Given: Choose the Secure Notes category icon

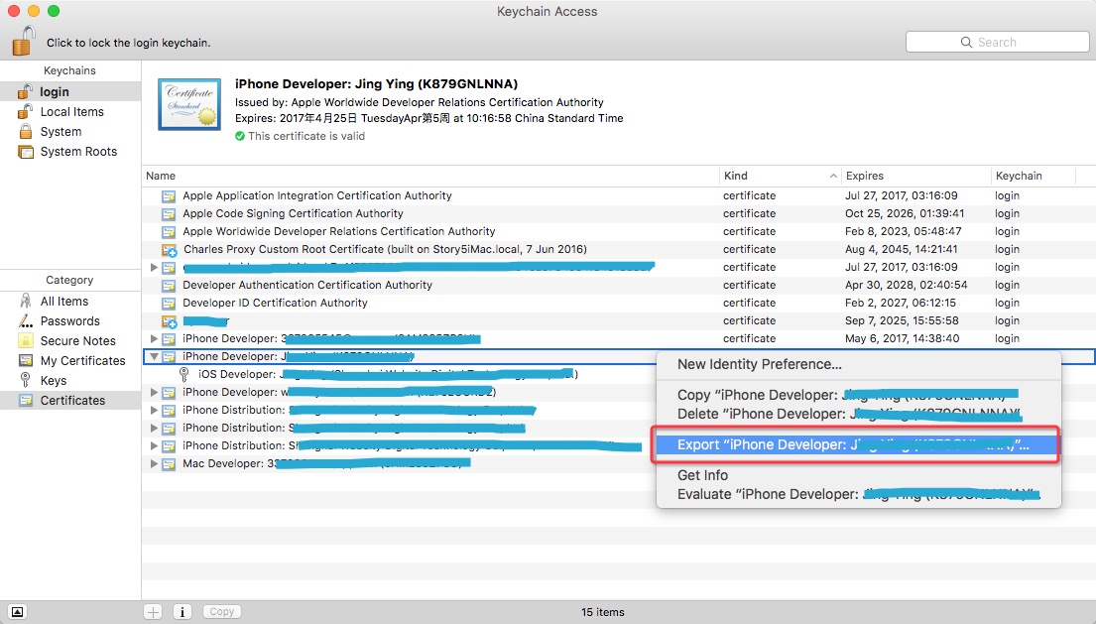Looking at the screenshot, I should (26, 341).
